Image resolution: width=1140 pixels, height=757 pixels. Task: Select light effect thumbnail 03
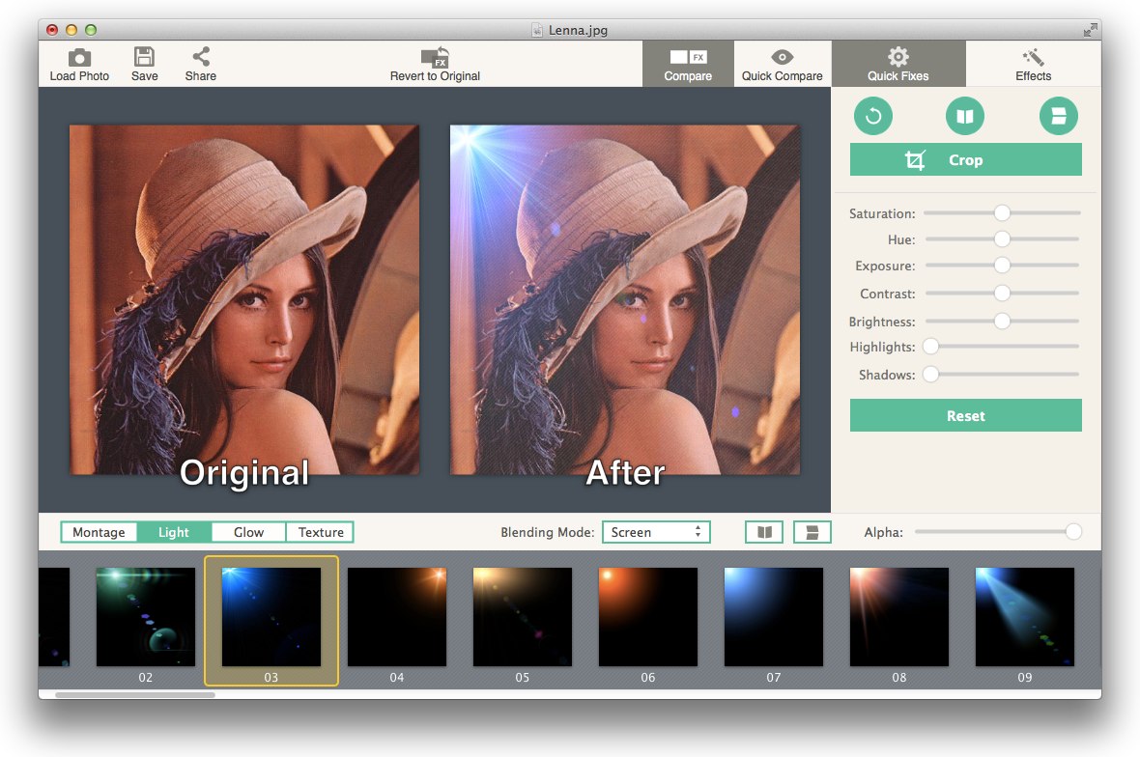pyautogui.click(x=271, y=617)
